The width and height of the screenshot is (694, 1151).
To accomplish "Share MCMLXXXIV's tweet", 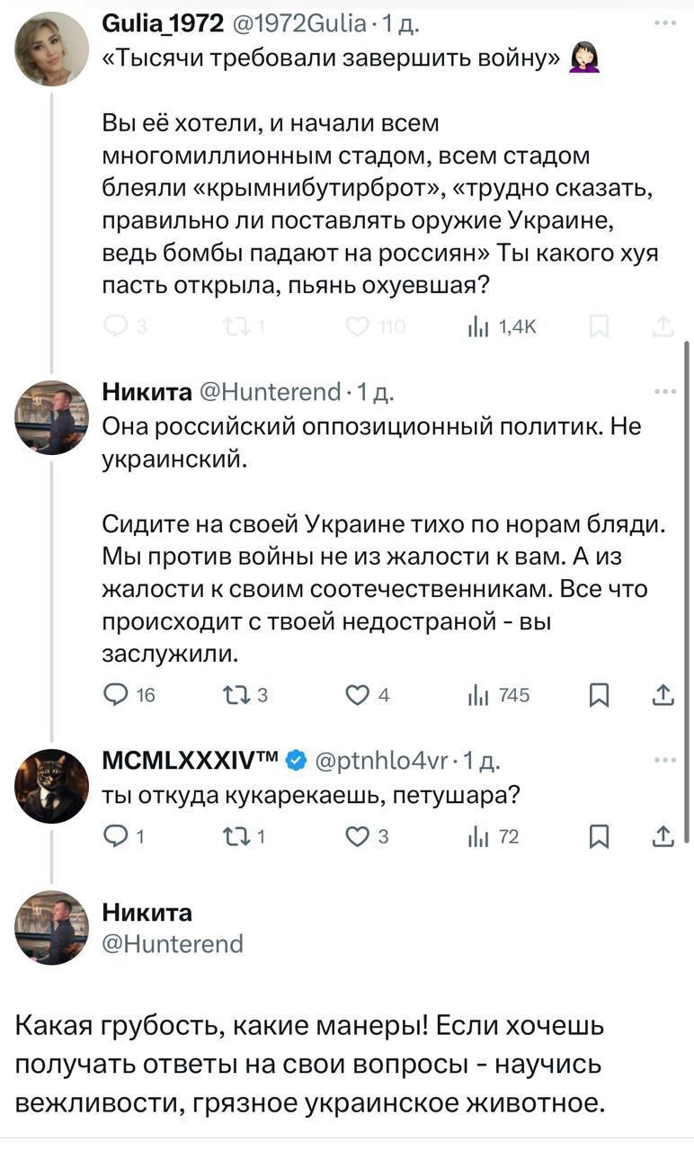I will coord(662,837).
